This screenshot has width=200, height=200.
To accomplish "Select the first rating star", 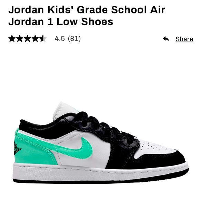I will point(12,39).
